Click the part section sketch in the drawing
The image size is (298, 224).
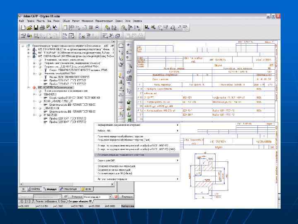pos(209,175)
